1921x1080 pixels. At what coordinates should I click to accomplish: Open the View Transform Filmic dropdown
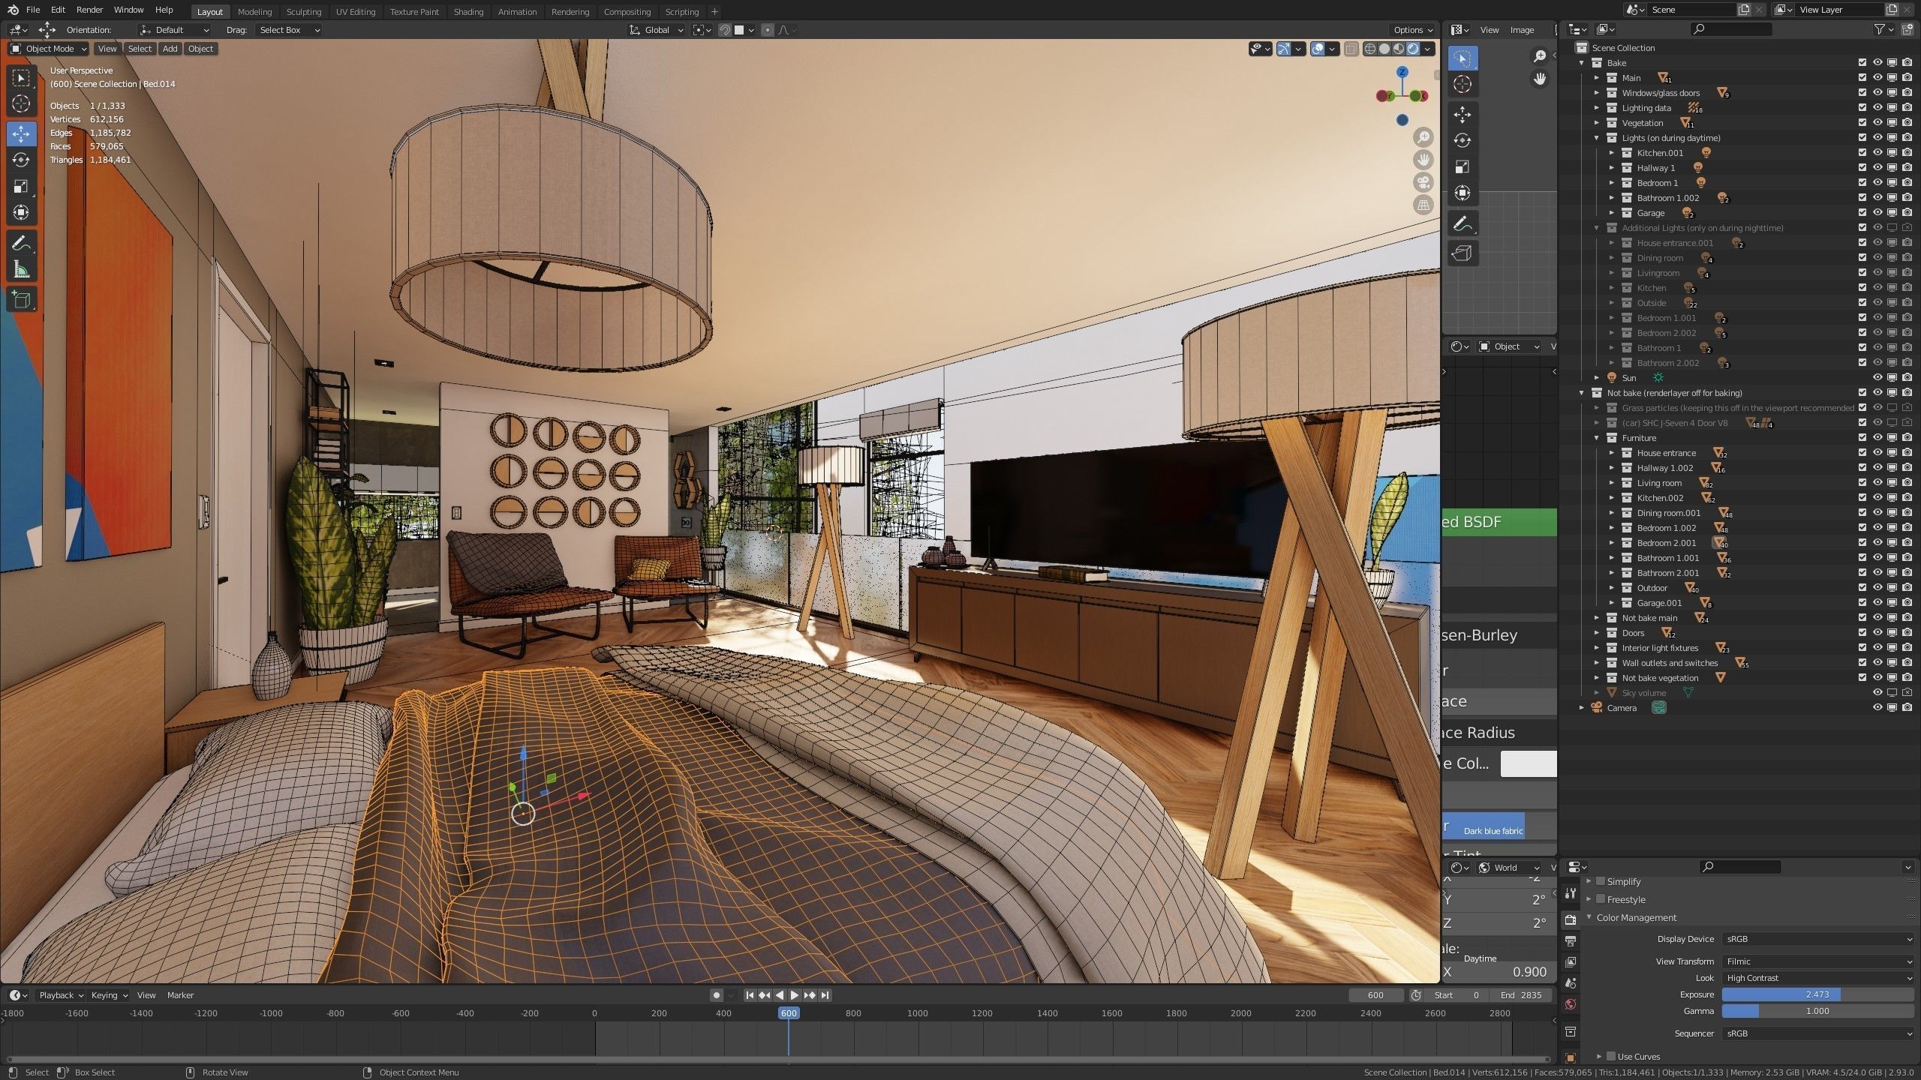click(x=1818, y=961)
